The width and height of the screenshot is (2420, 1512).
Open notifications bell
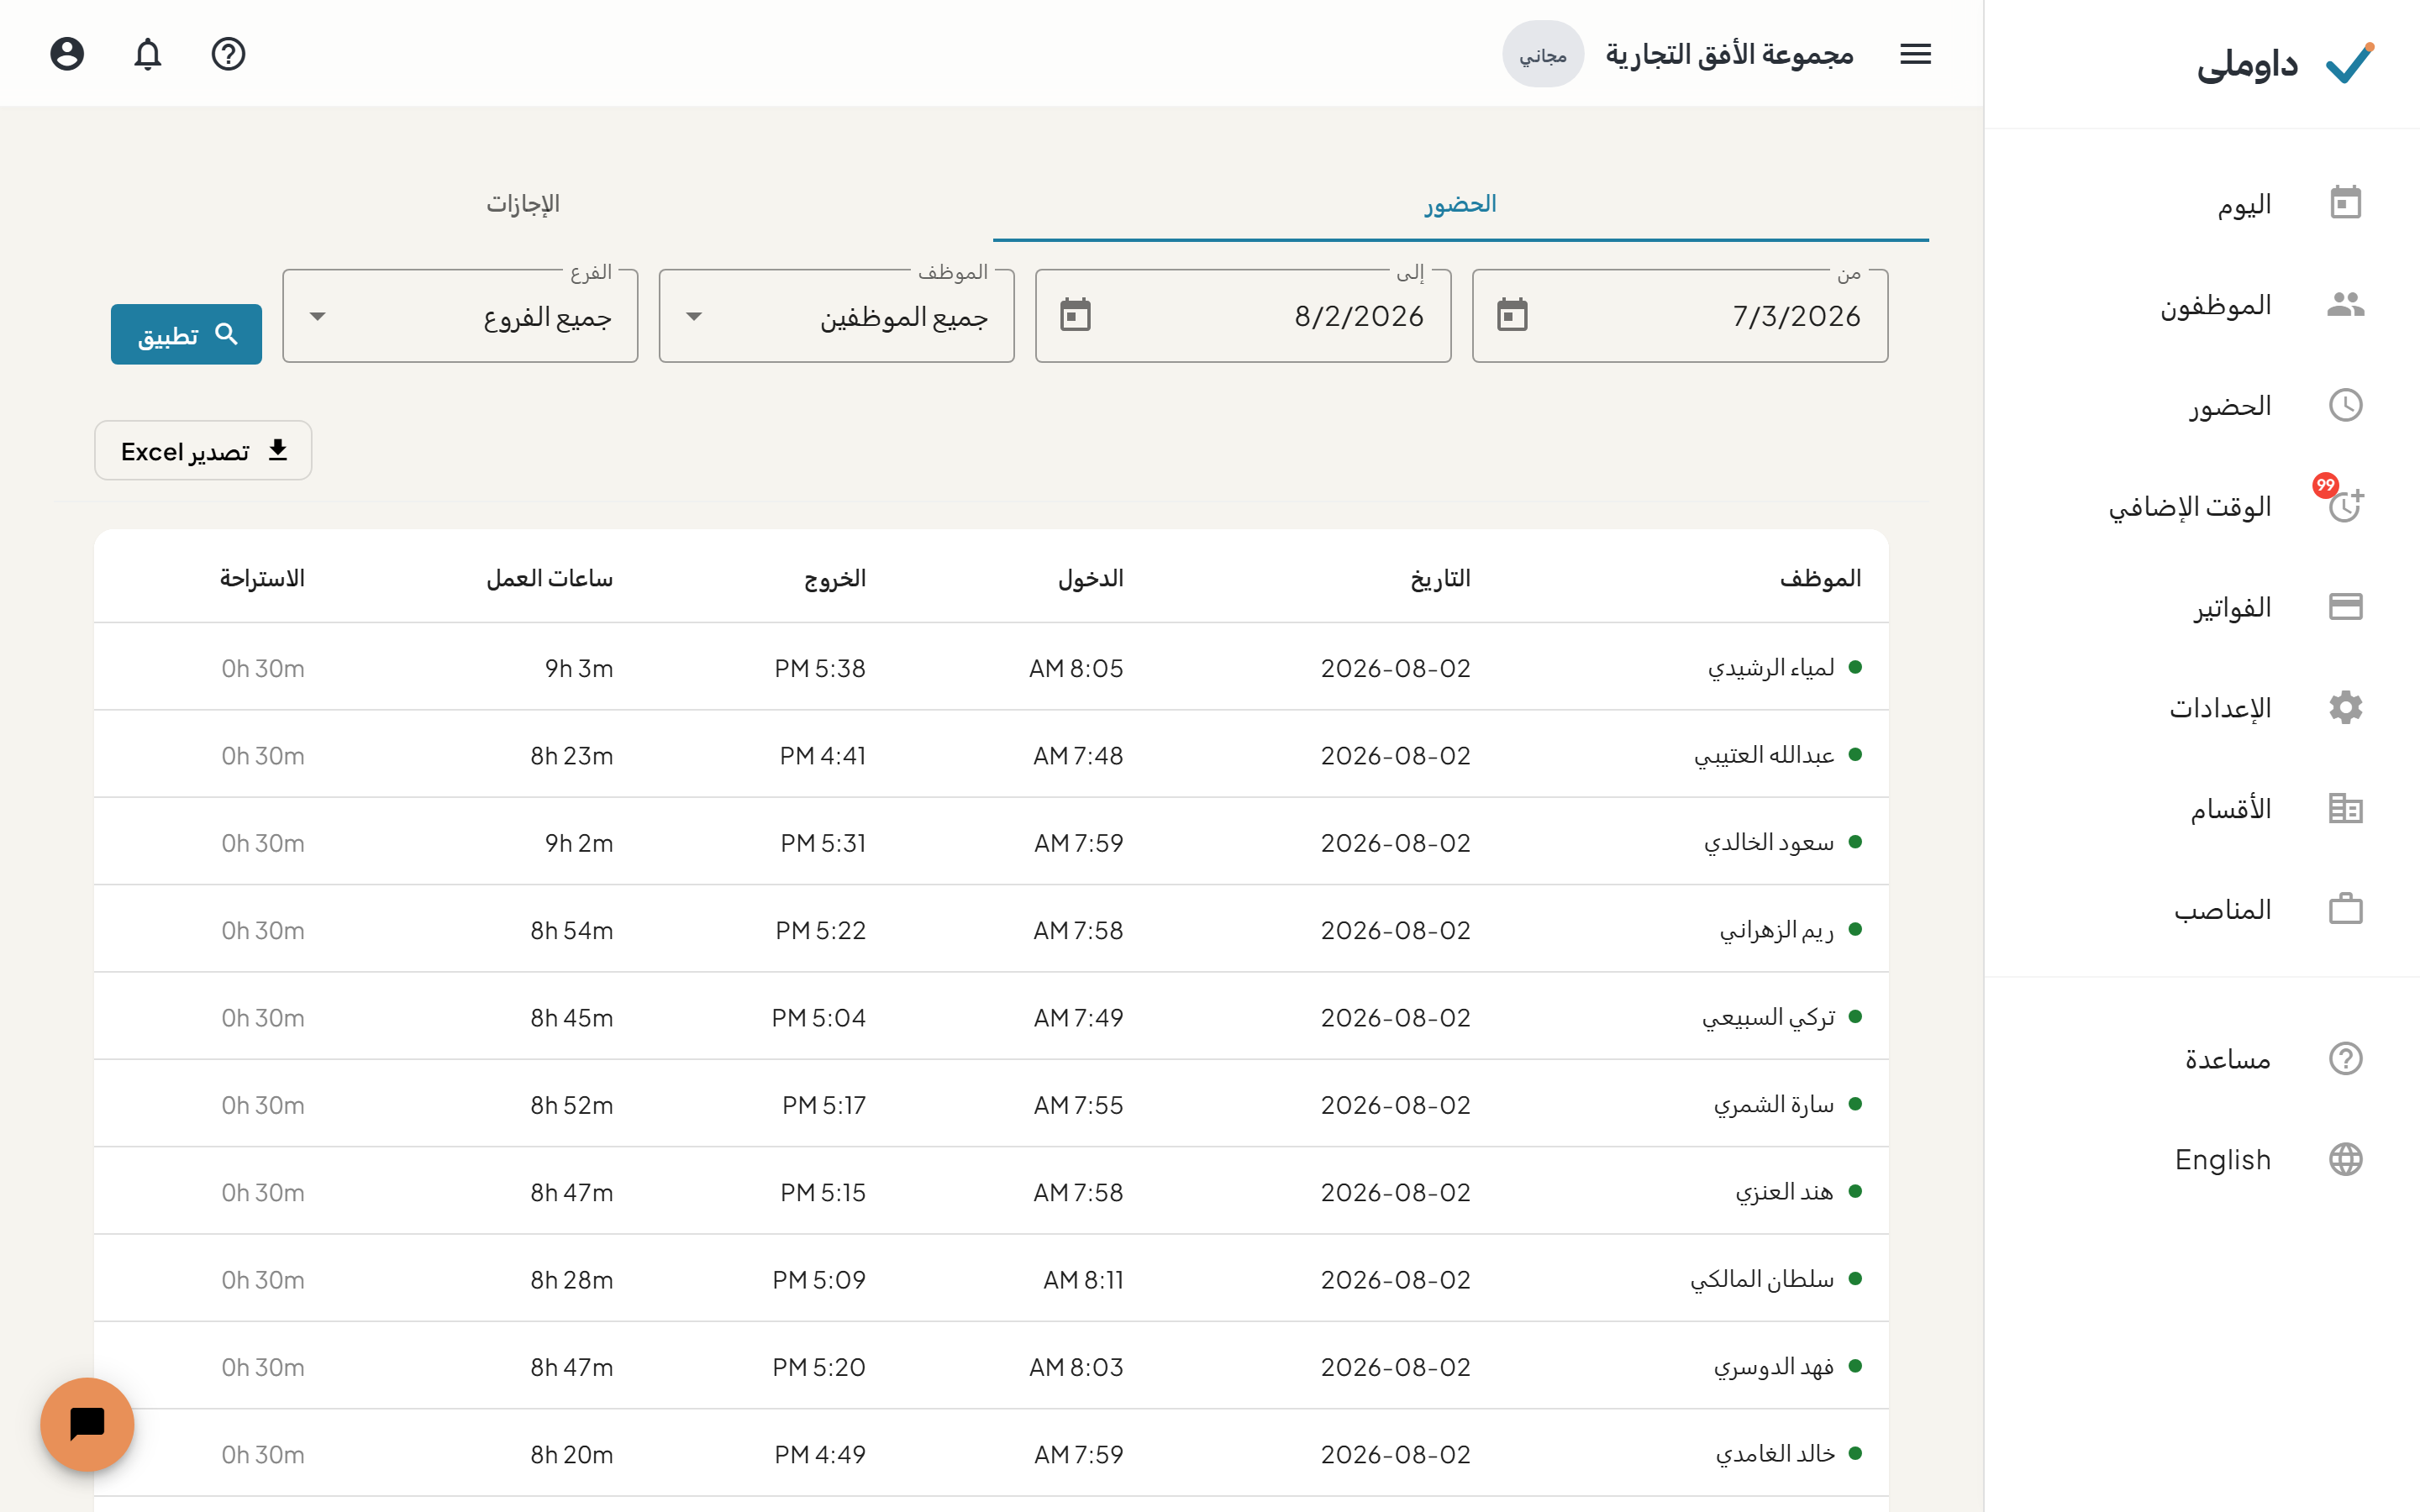click(148, 54)
